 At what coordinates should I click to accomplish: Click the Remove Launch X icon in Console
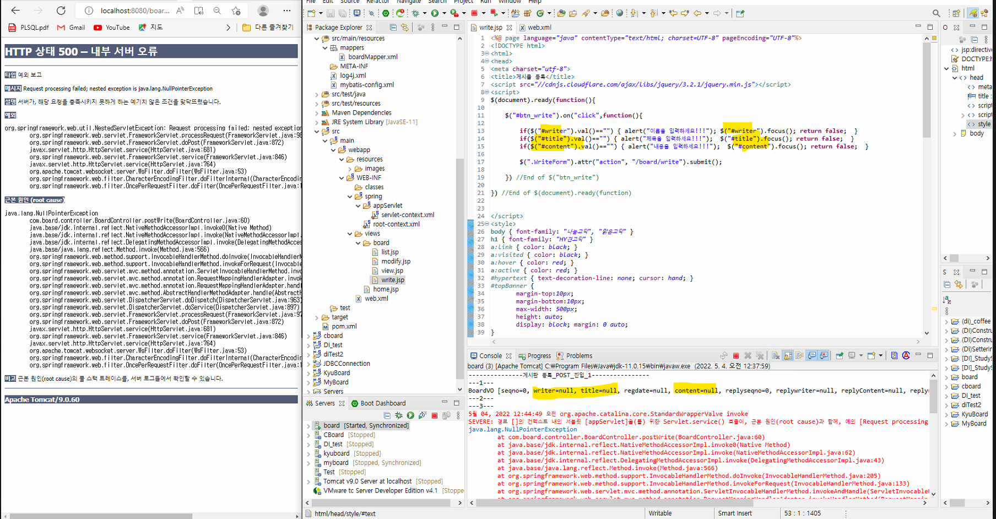(748, 356)
